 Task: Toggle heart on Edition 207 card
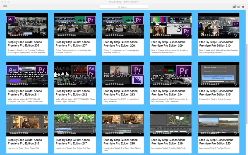click(92, 35)
